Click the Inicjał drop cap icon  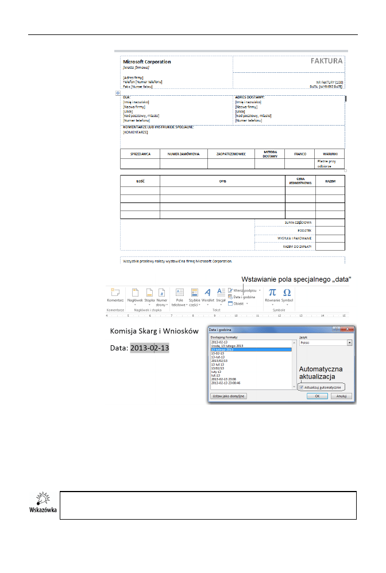(x=221, y=293)
